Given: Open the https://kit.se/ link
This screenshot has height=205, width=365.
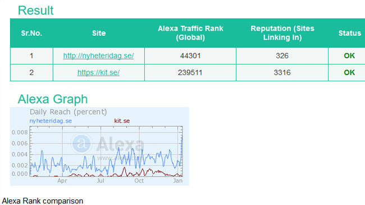Looking at the screenshot, I should click(x=98, y=72).
